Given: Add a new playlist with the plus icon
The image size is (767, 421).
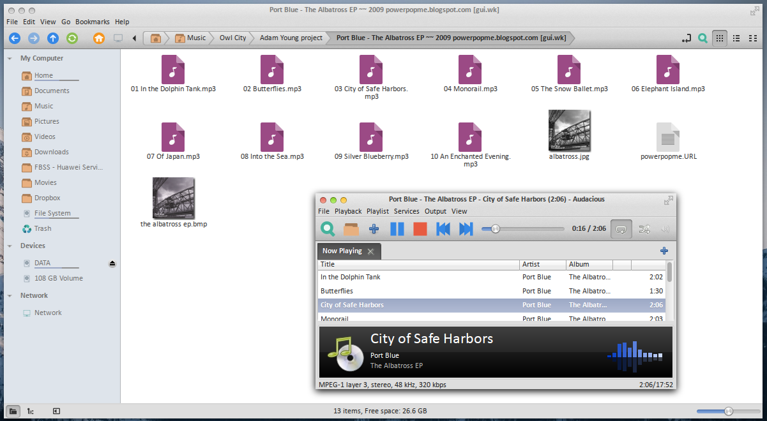Looking at the screenshot, I should pos(664,251).
